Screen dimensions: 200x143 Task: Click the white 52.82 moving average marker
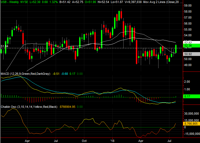(x=191, y=43)
